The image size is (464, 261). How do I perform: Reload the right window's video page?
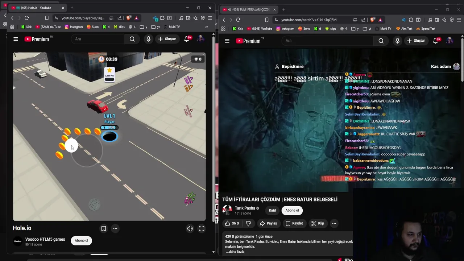pyautogui.click(x=238, y=20)
